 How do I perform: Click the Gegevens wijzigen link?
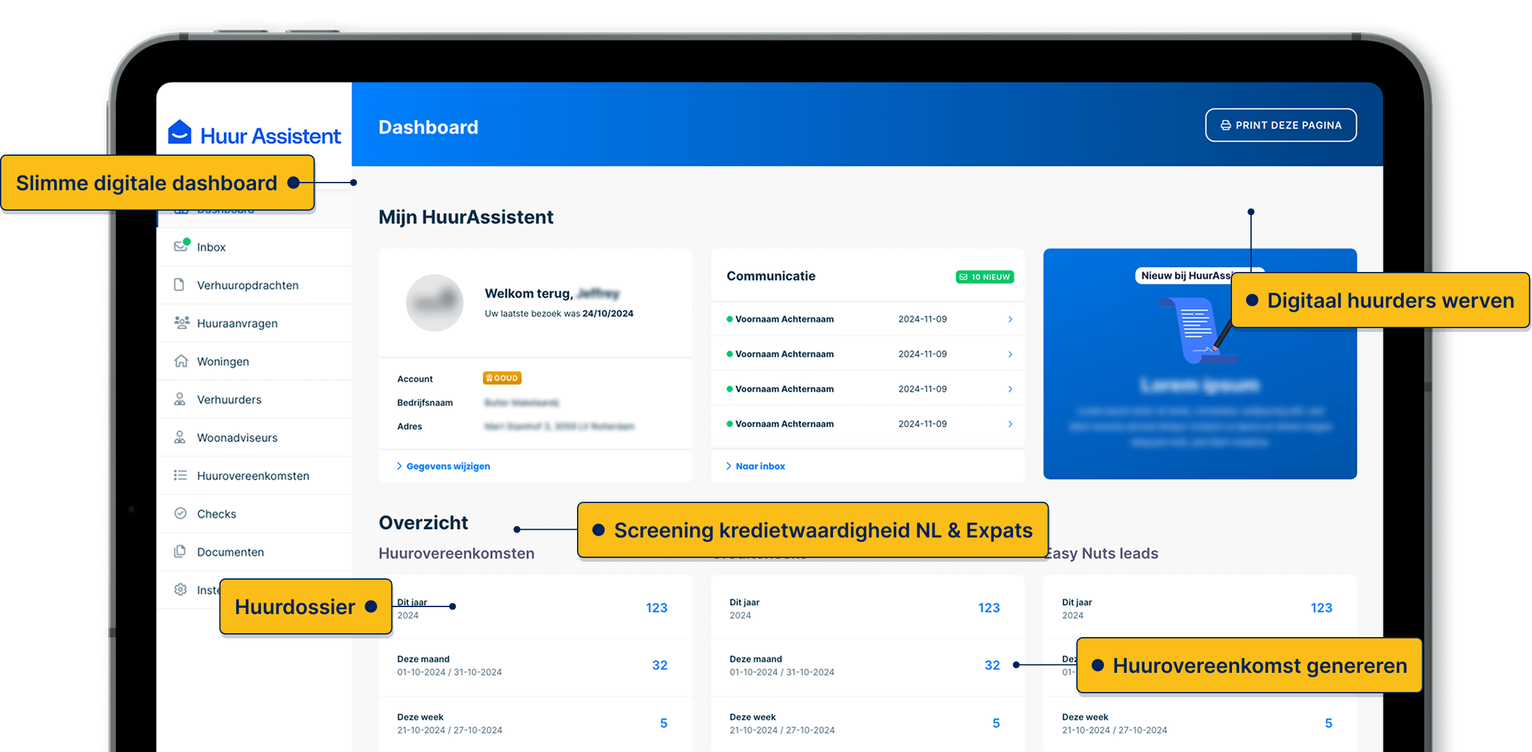[443, 467]
